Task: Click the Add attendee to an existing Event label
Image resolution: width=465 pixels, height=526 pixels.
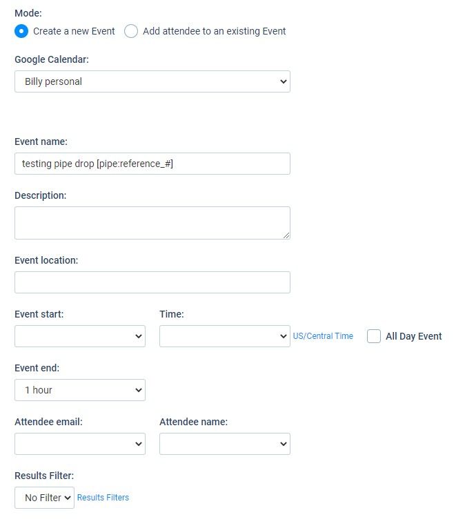Action: pyautogui.click(x=215, y=31)
